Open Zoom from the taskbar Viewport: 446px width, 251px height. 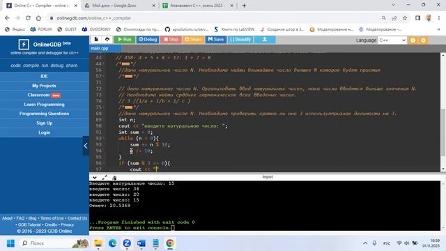point(127,243)
